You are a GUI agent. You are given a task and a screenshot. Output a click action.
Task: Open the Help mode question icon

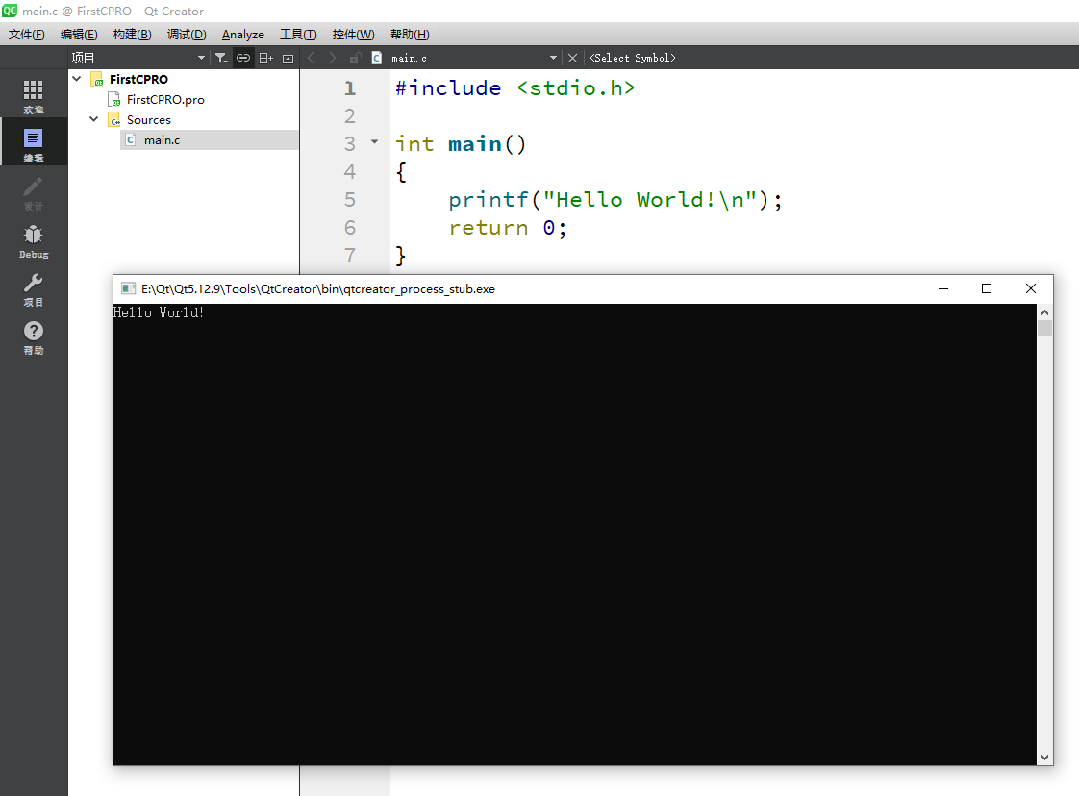[33, 336]
